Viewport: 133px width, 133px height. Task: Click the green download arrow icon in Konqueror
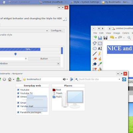[x=18, y=79]
